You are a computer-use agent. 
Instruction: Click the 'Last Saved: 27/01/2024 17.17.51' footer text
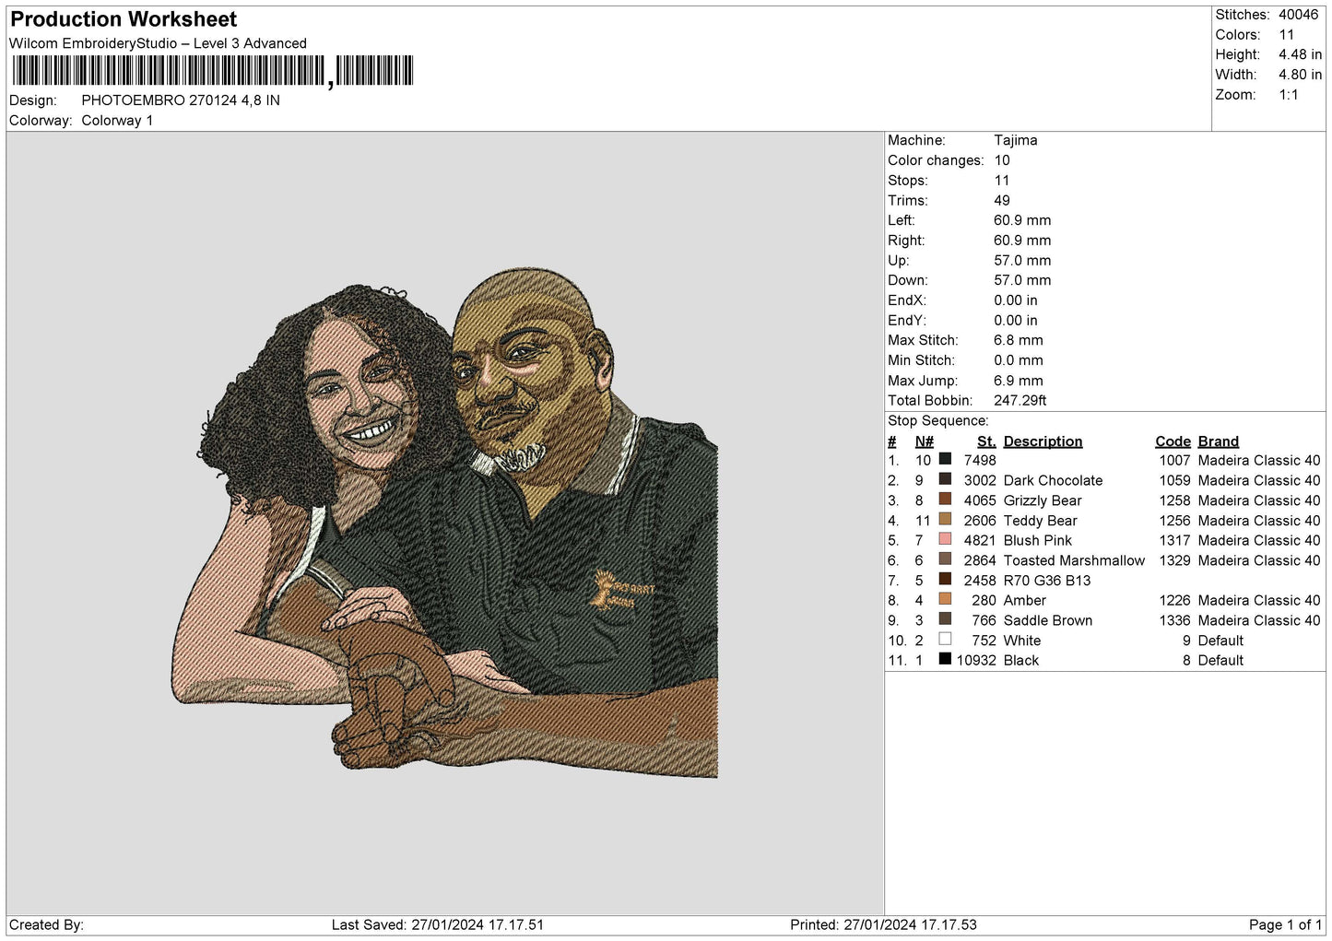438,924
